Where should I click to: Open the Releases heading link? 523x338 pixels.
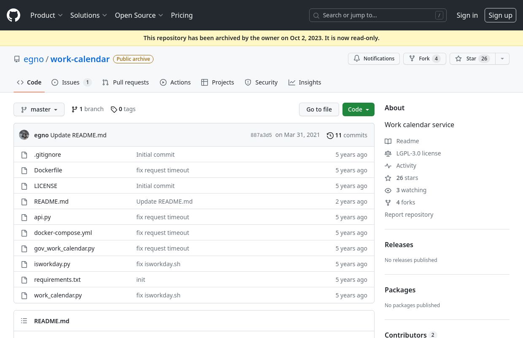pos(399,245)
